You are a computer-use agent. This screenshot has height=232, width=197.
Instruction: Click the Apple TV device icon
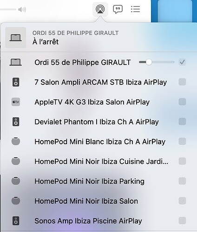click(x=16, y=102)
